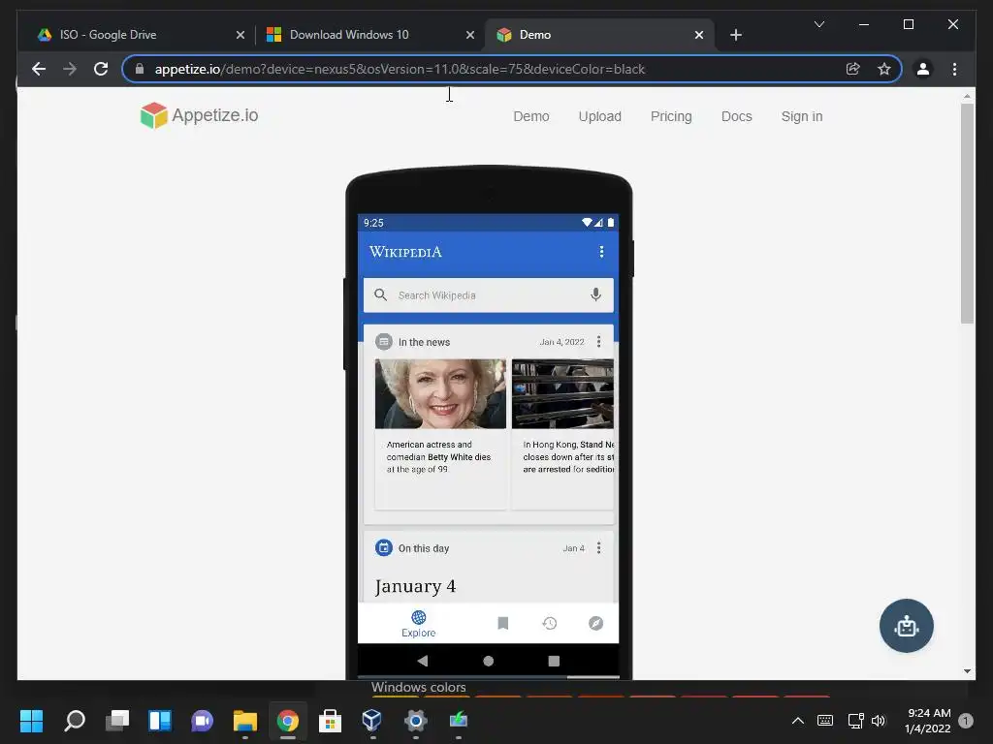Screen dimensions: 993x744
Task: Open the In the news card options menu
Action: pyautogui.click(x=598, y=342)
